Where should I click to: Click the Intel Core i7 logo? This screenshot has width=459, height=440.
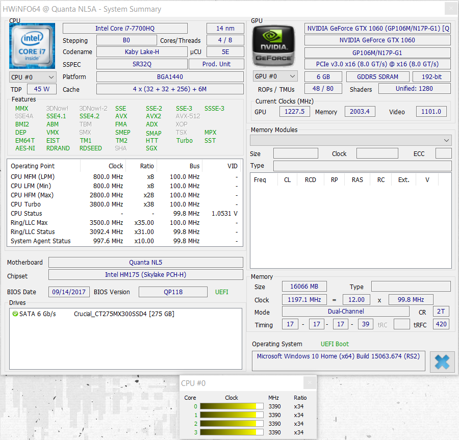(x=32, y=46)
